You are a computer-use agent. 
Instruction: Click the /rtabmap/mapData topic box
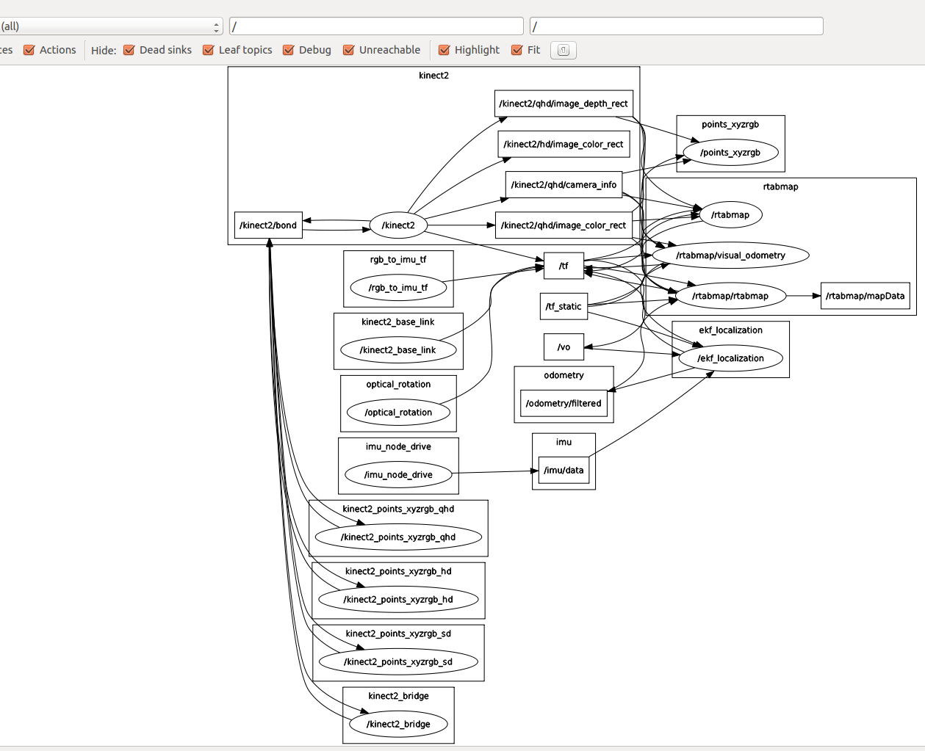point(865,296)
